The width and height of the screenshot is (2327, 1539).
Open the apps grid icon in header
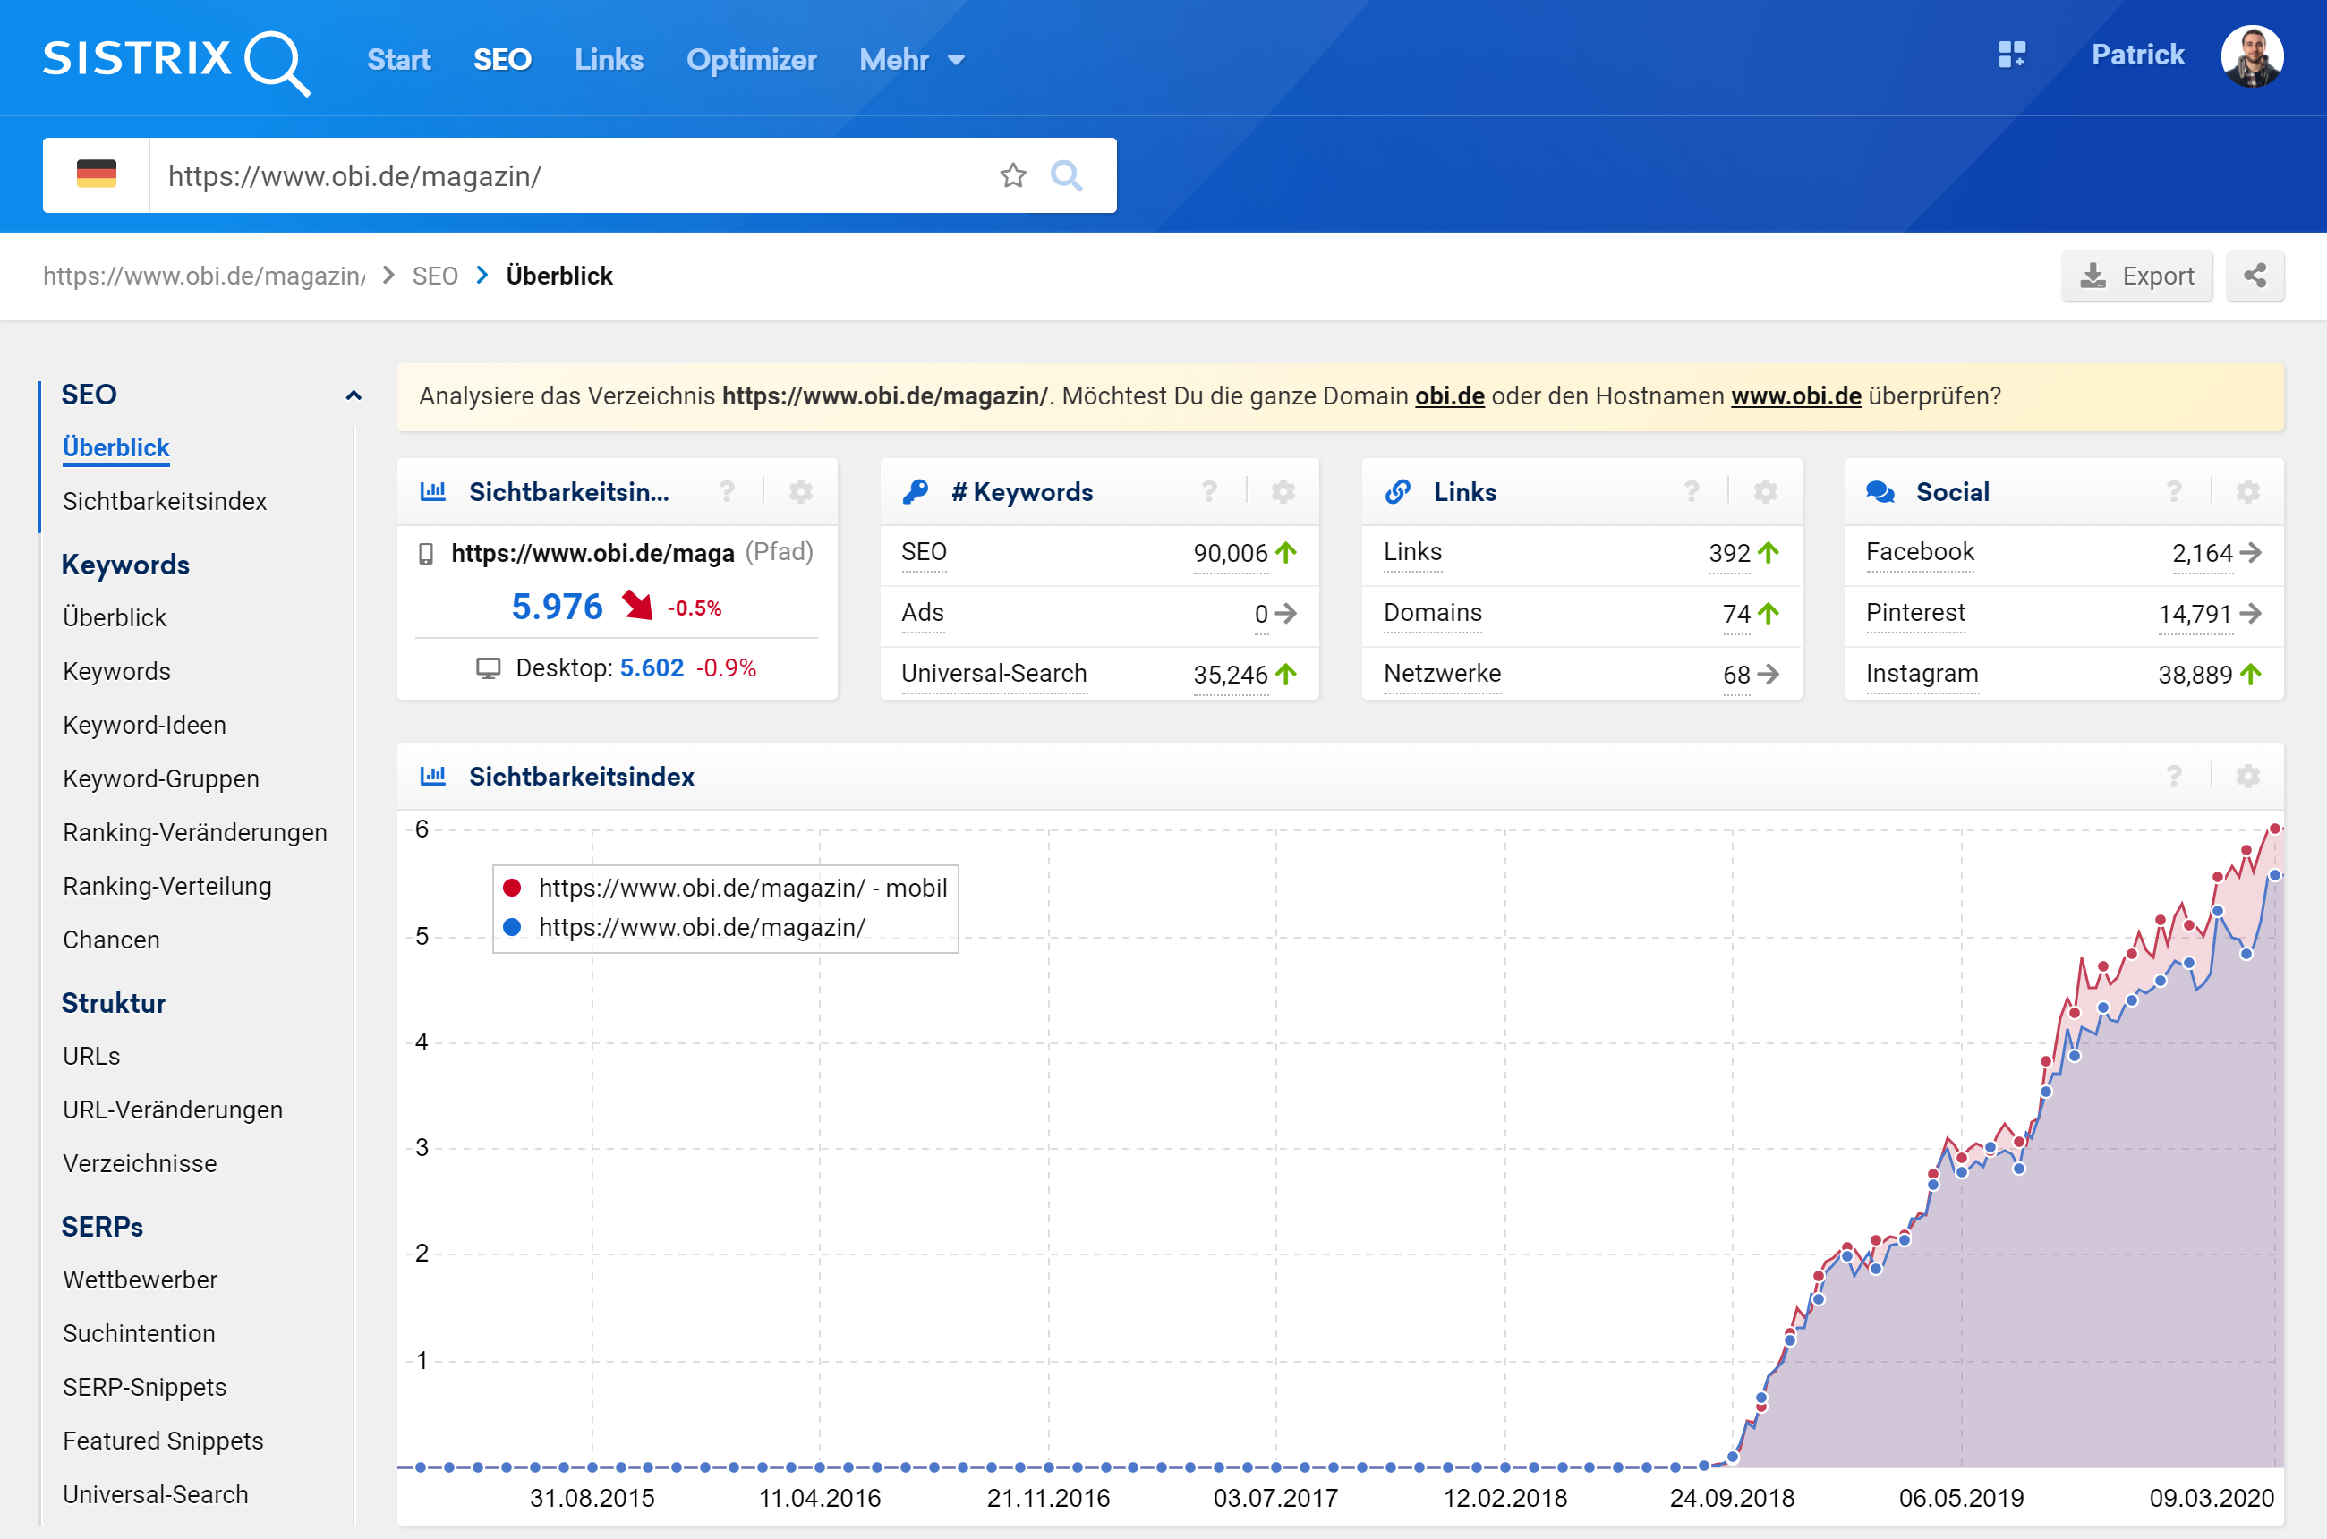[2012, 55]
